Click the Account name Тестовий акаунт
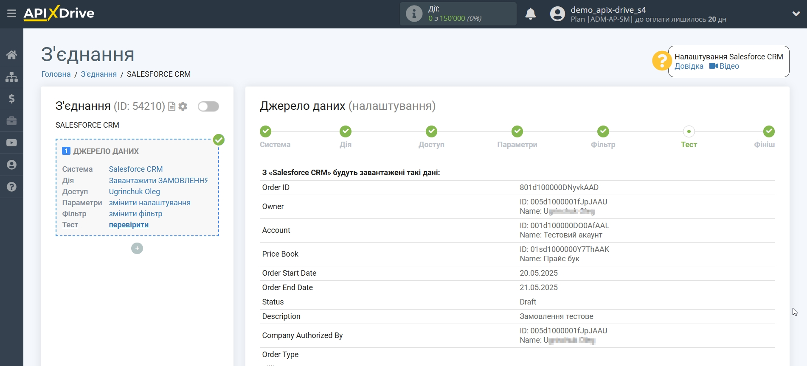Screen dimensions: 807x366 click(x=573, y=235)
